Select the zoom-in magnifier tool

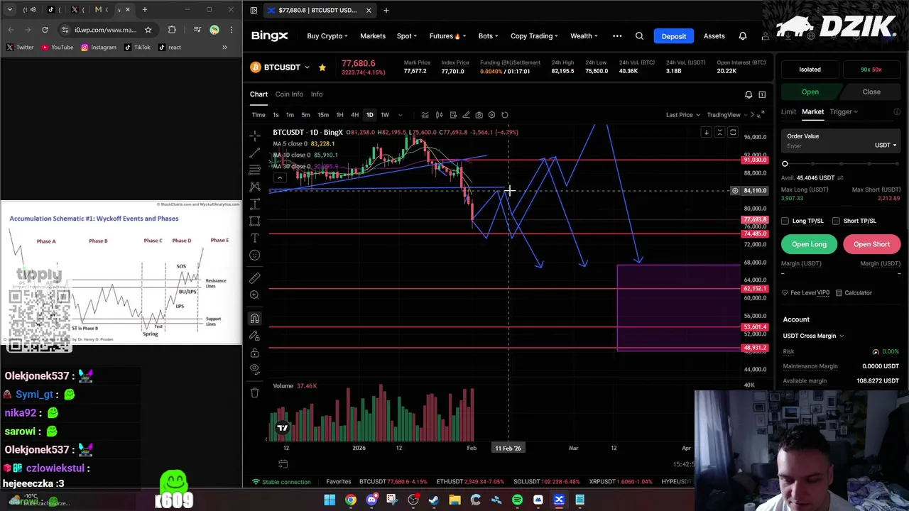tap(254, 295)
